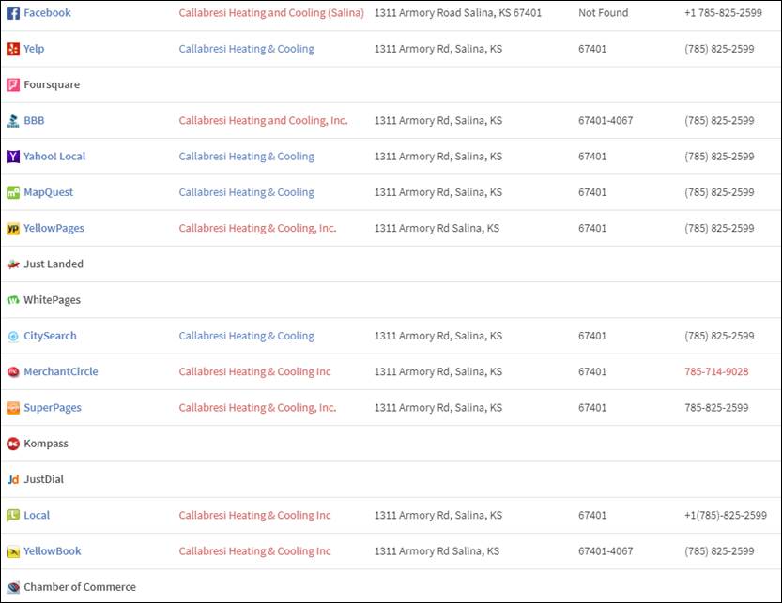The height and width of the screenshot is (603, 782).
Task: Select CitySearch phone (785) 825-2599
Action: coord(719,336)
